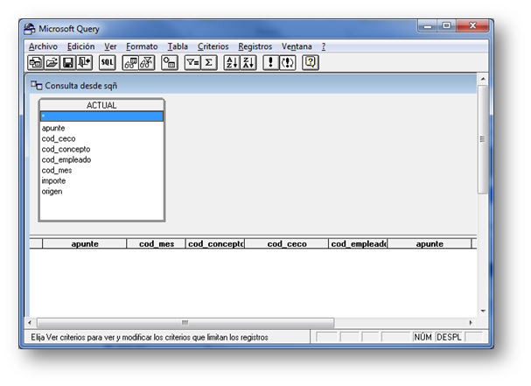The width and height of the screenshot is (531, 386).
Task: Click the New Query toolbar icon
Action: click(x=36, y=63)
